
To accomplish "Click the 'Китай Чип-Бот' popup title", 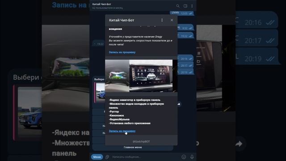I will [122, 20].
